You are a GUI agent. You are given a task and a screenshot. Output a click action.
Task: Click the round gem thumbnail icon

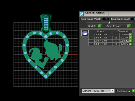[85, 33]
